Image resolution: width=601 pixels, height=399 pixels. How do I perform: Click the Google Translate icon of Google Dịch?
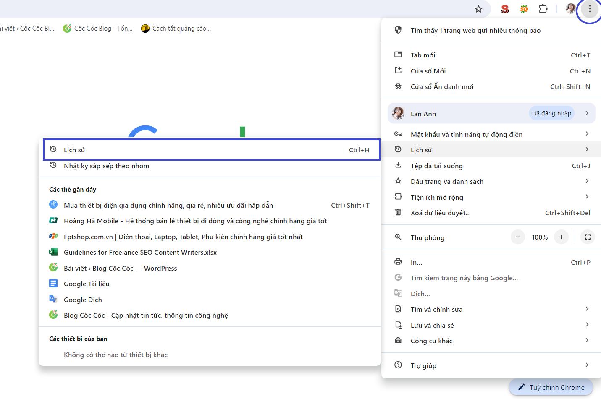pos(53,299)
